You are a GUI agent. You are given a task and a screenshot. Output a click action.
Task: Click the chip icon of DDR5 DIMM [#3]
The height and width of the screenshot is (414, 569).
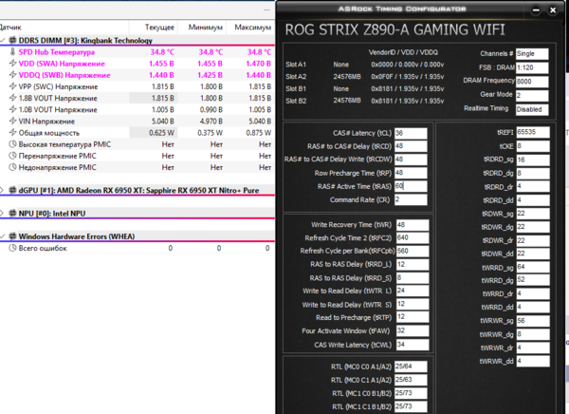point(12,40)
